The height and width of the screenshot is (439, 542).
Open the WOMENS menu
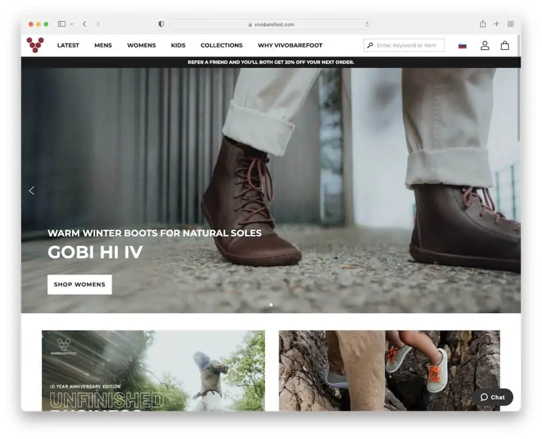141,46
